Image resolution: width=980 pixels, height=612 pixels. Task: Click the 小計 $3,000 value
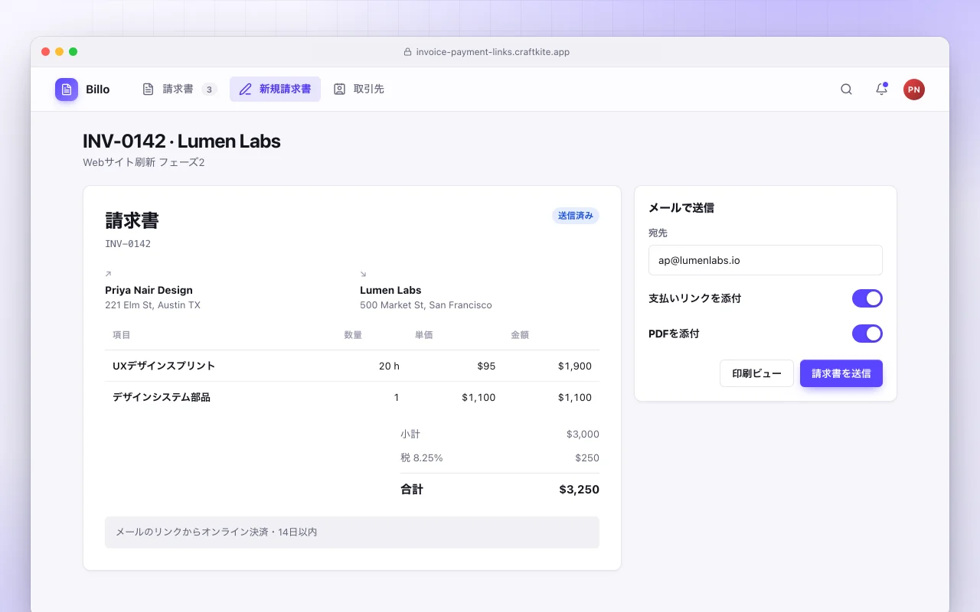point(583,434)
